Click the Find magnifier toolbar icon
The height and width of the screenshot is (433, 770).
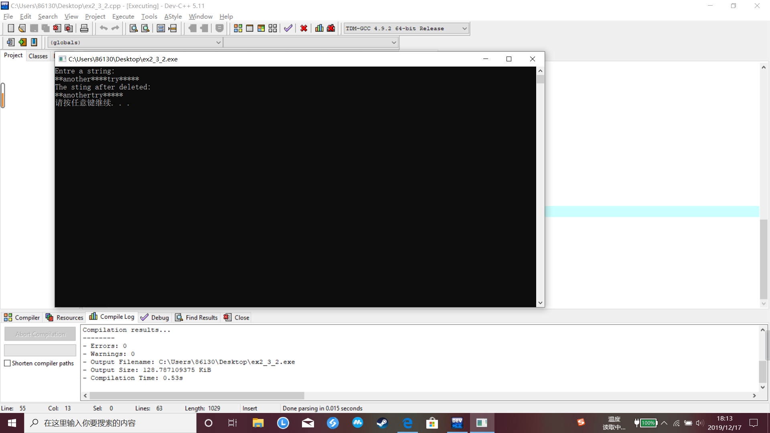point(134,28)
